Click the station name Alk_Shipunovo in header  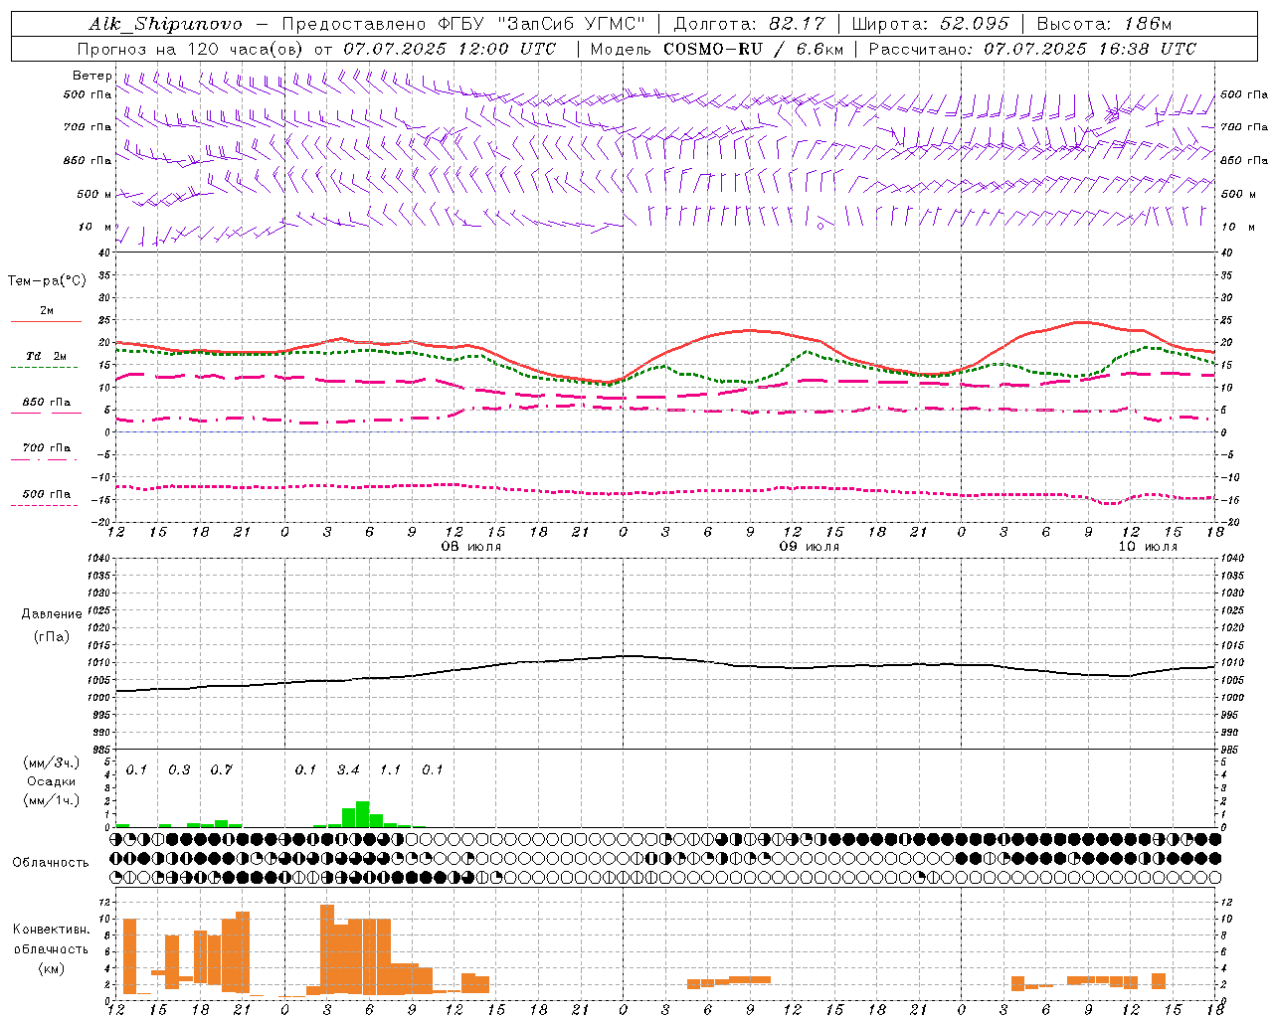click(x=165, y=24)
